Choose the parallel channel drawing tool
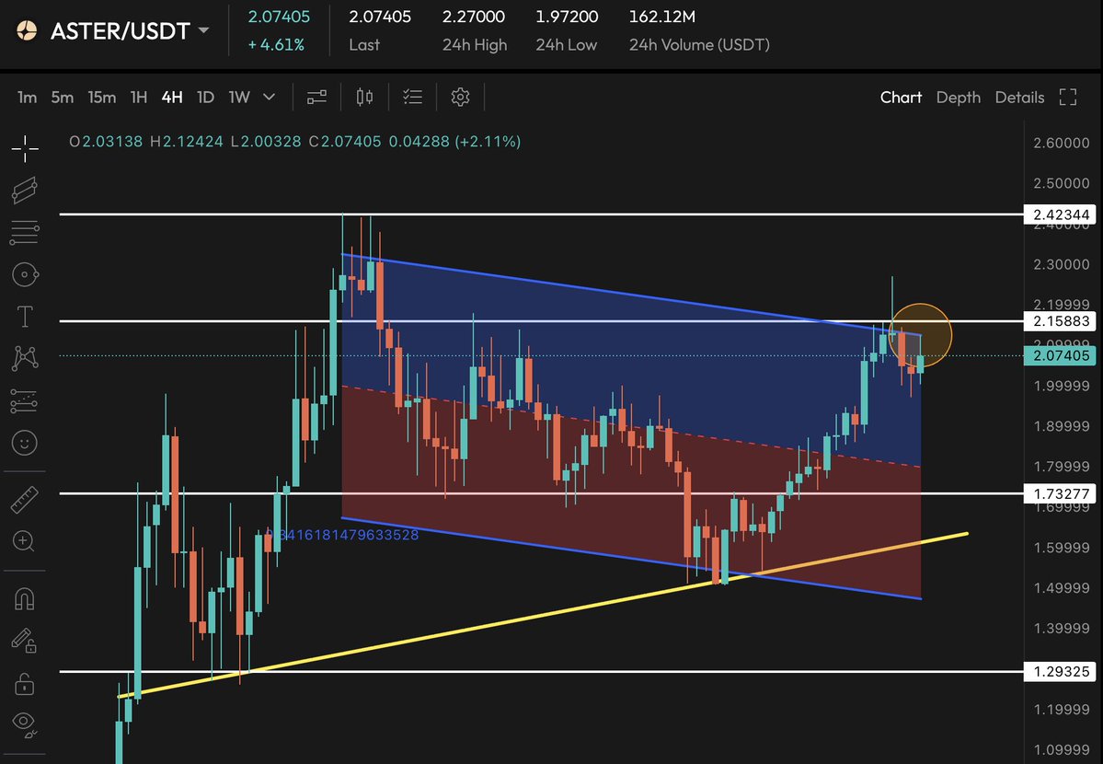This screenshot has height=764, width=1103. (x=25, y=191)
